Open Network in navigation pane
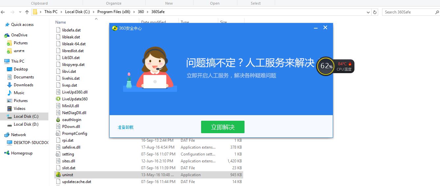The width and height of the screenshot is (440, 186). (x=18, y=135)
